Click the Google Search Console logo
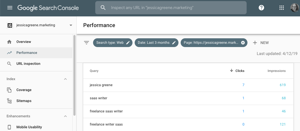 [x=48, y=8]
